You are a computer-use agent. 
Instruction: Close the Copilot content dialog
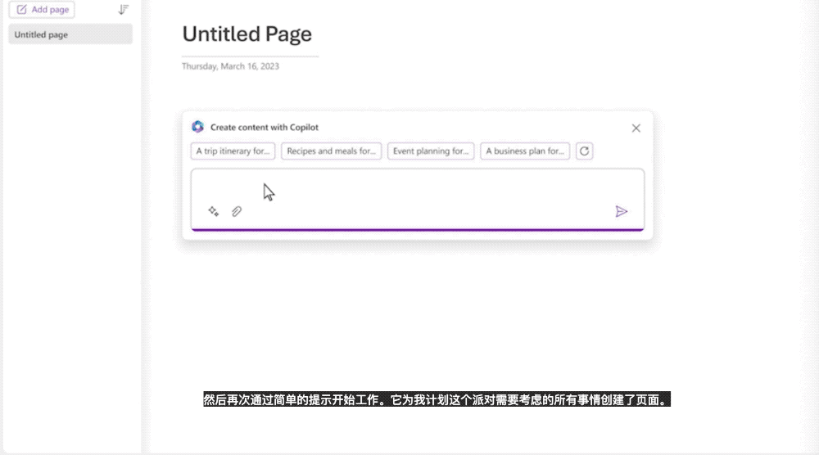coord(636,128)
